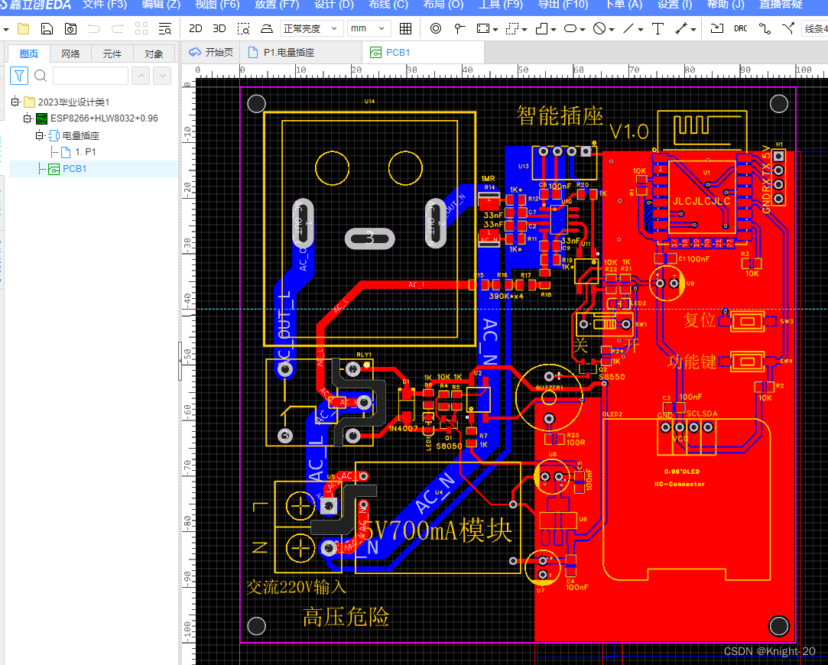Open the folder icon in the toolbar

[23, 28]
